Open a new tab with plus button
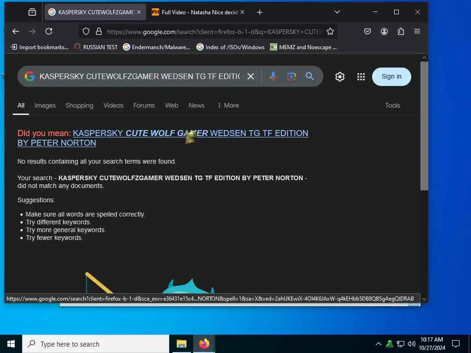 tap(260, 12)
